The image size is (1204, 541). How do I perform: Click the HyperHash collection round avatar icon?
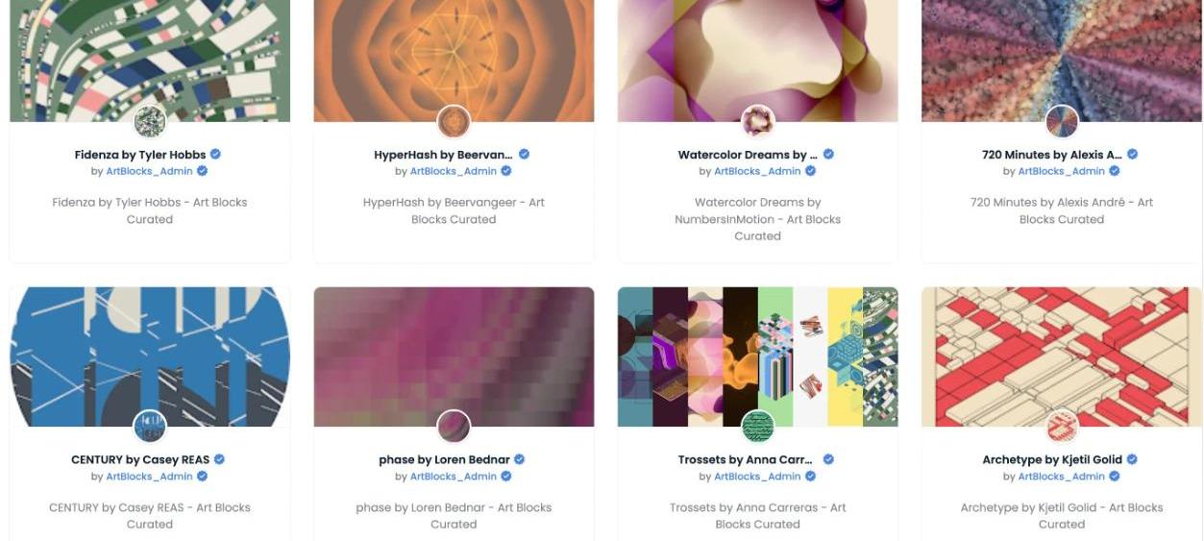click(x=454, y=122)
